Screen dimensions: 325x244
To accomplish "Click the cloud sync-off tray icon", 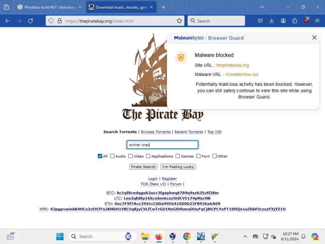I will 255,236.
